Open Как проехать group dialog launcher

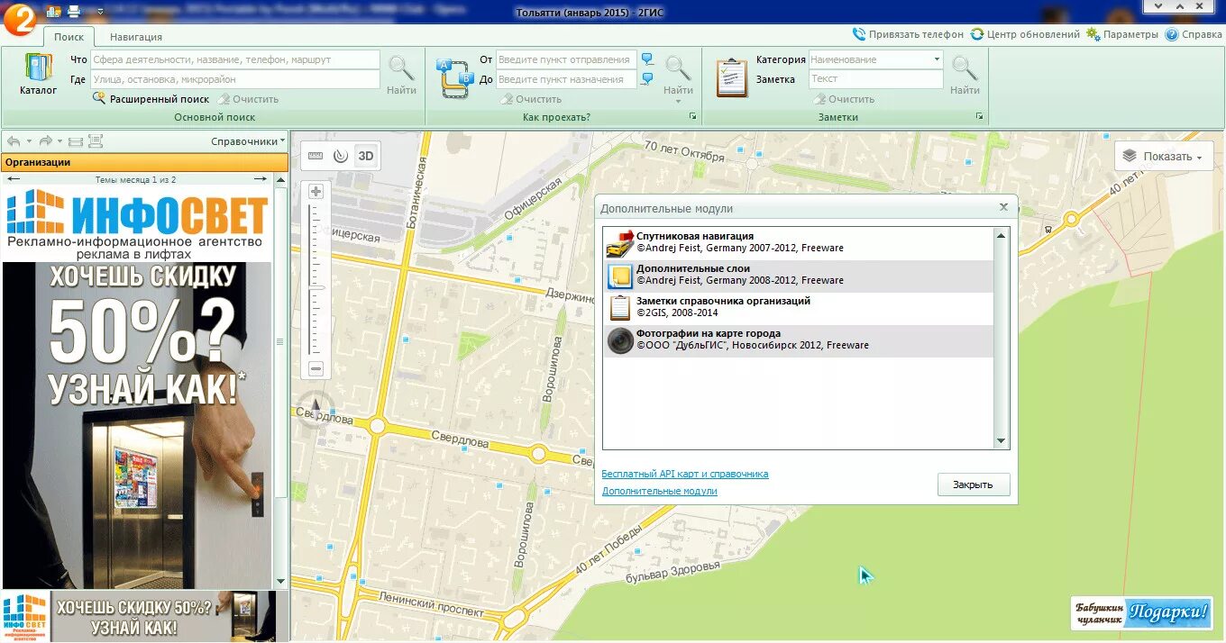pyautogui.click(x=693, y=117)
